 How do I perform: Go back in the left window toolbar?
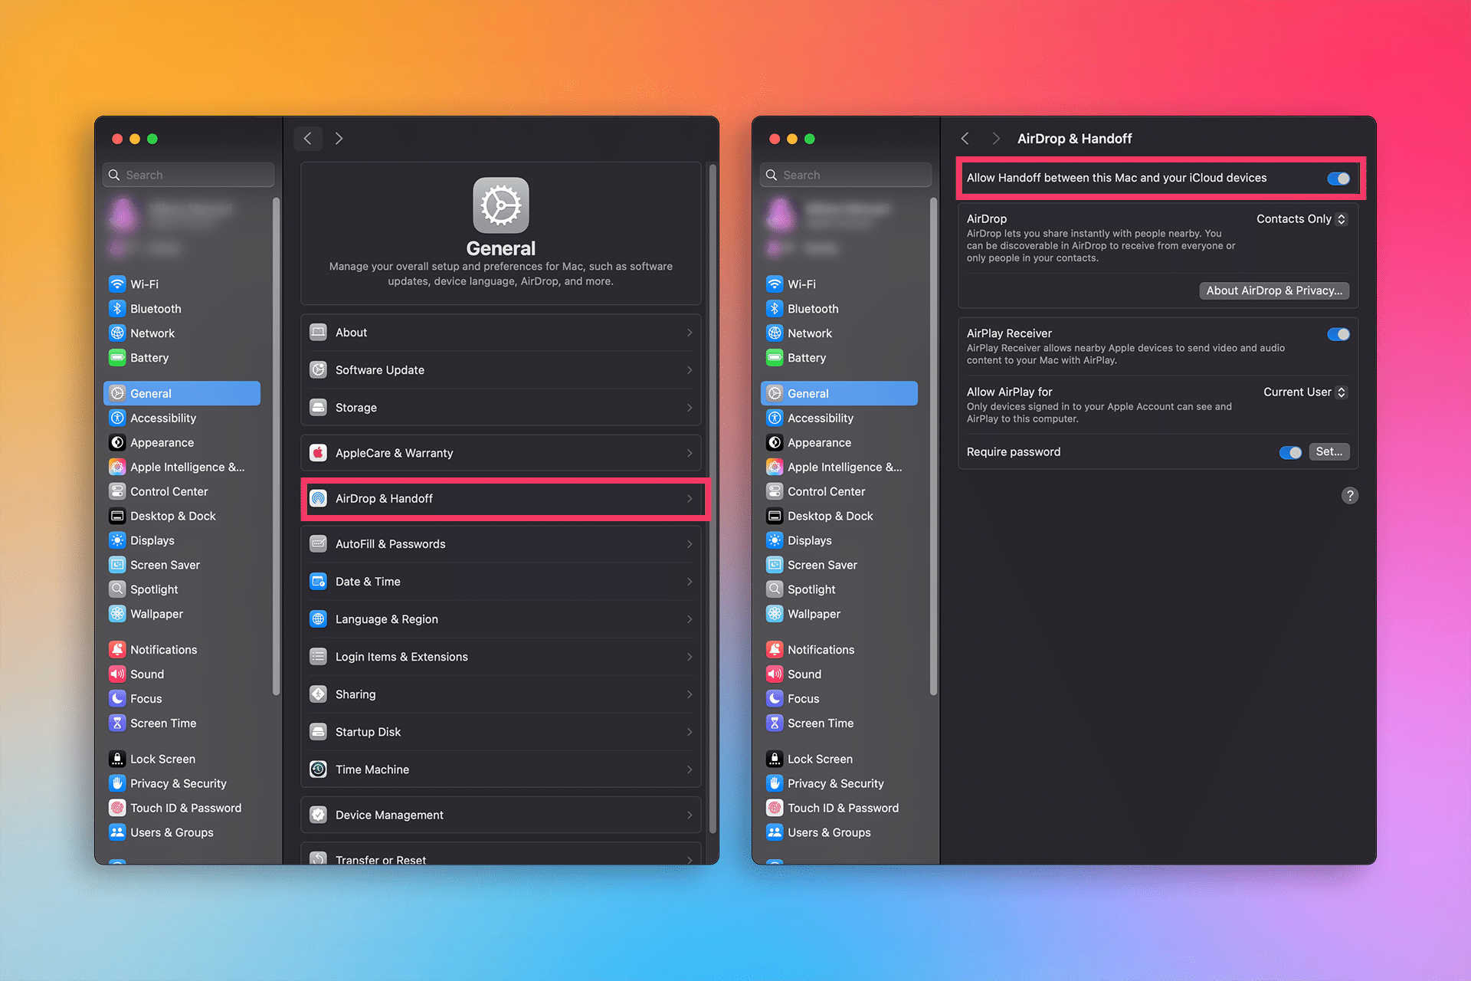(308, 139)
